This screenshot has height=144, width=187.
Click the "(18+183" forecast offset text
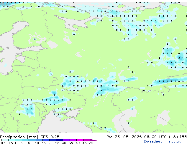(x=178, y=137)
